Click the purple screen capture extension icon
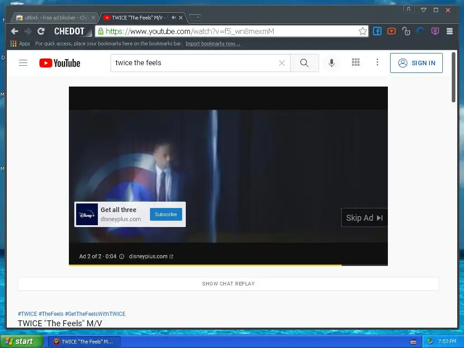This screenshot has width=464, height=348. 435,31
